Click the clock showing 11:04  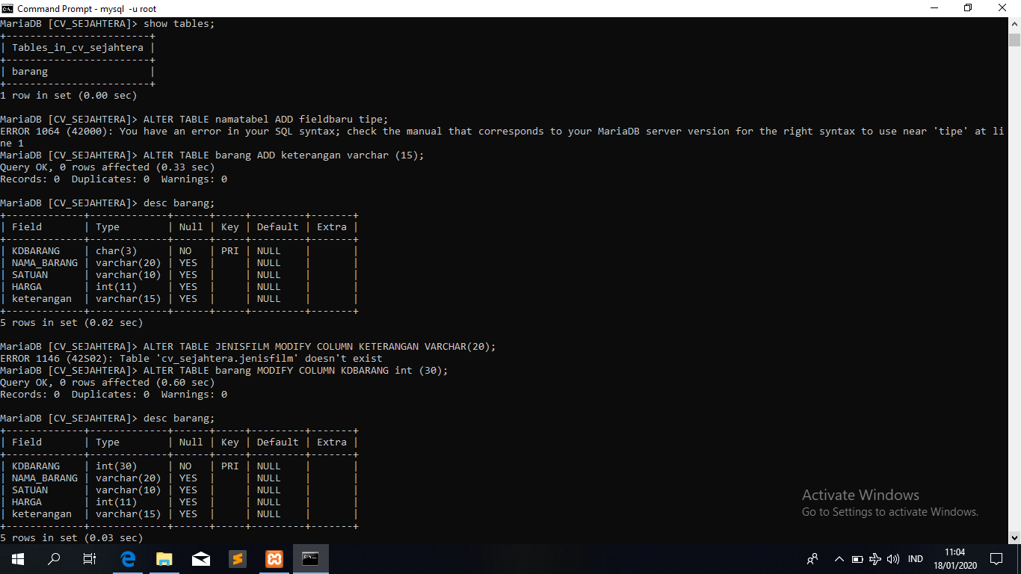click(x=954, y=558)
